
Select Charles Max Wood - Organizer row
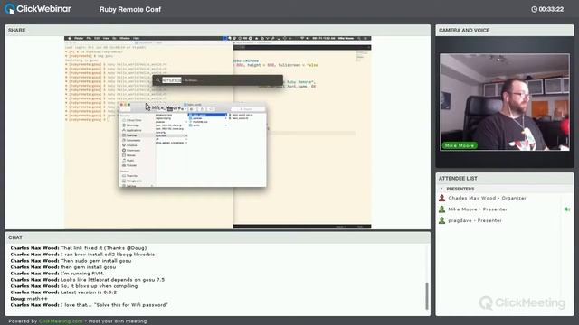[x=504, y=198]
